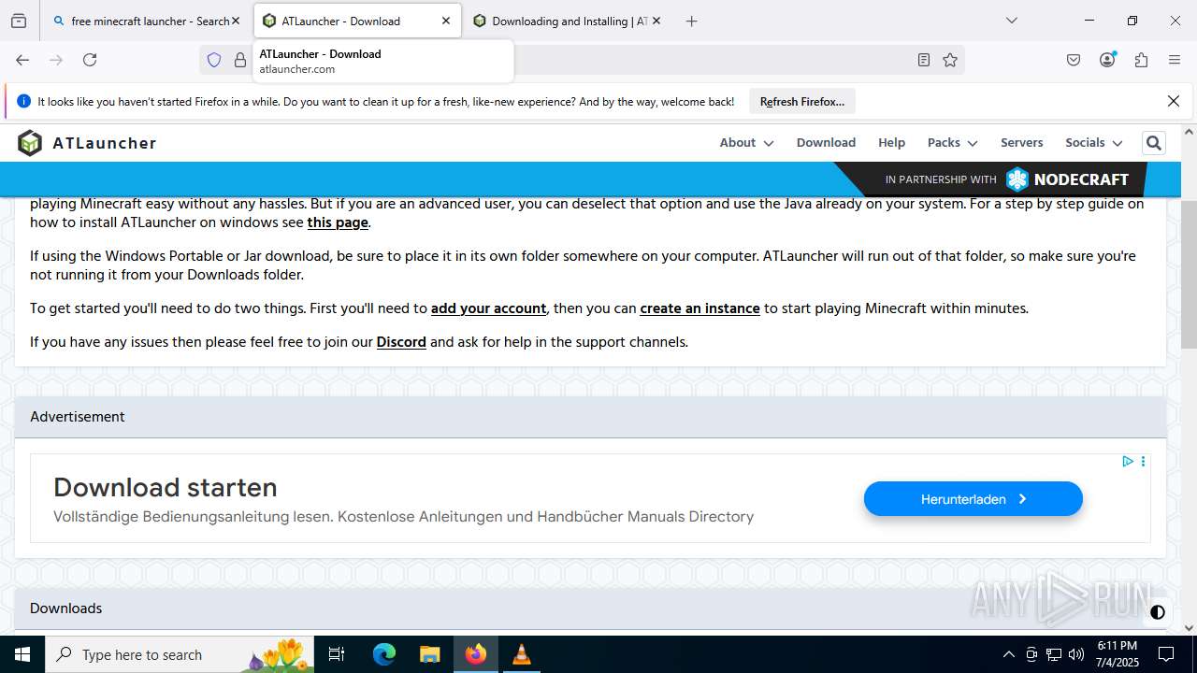Open Firefox View icon at tab bar left
Image resolution: width=1197 pixels, height=673 pixels.
[19, 21]
